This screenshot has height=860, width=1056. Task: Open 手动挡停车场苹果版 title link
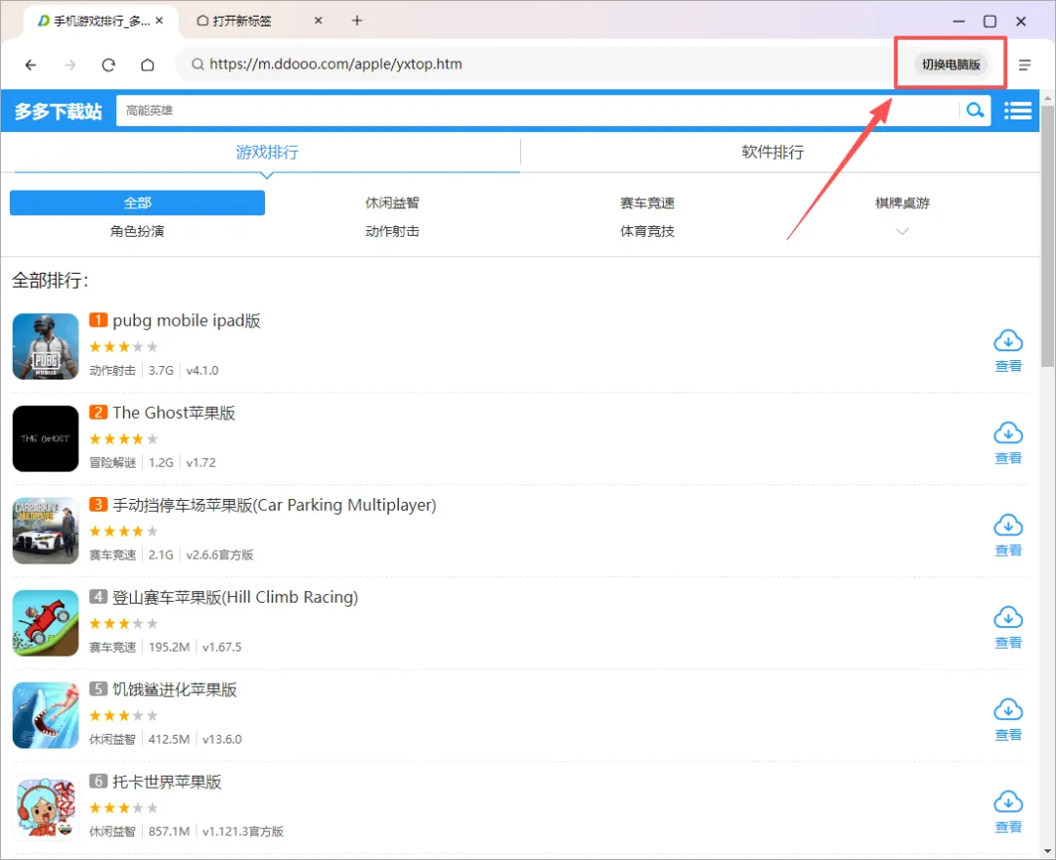274,505
